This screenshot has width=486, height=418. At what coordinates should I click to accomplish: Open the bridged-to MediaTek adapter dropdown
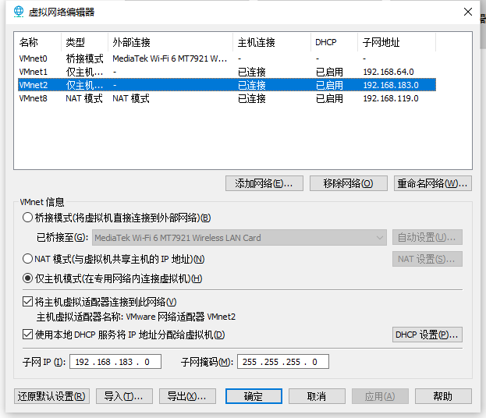tap(239, 238)
